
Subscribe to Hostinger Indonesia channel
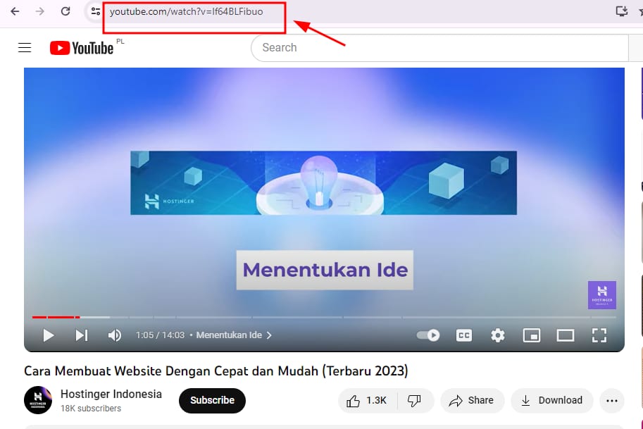coord(212,400)
